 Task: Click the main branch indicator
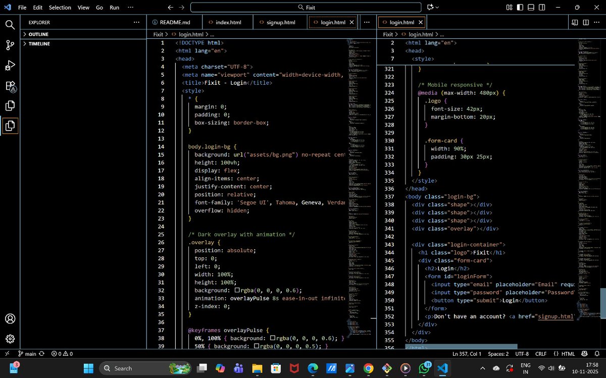27,354
